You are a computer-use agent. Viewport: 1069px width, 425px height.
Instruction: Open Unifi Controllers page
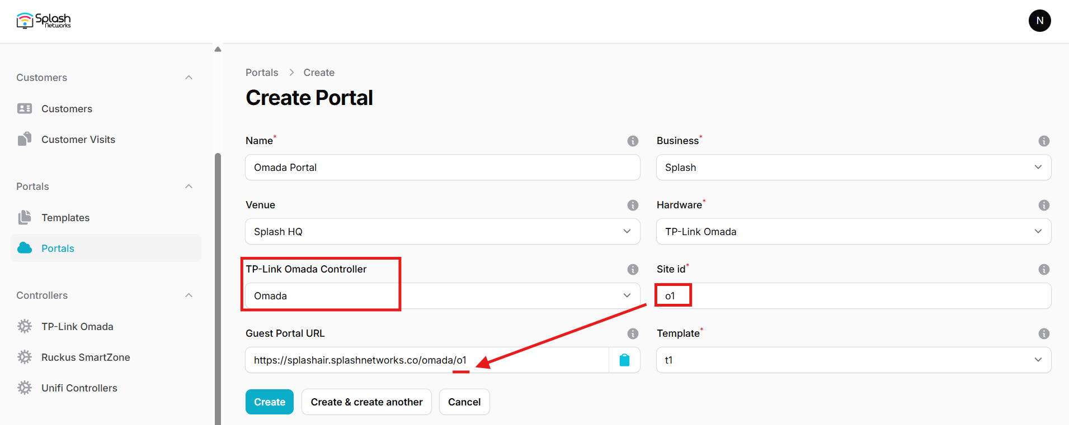pyautogui.click(x=106, y=388)
